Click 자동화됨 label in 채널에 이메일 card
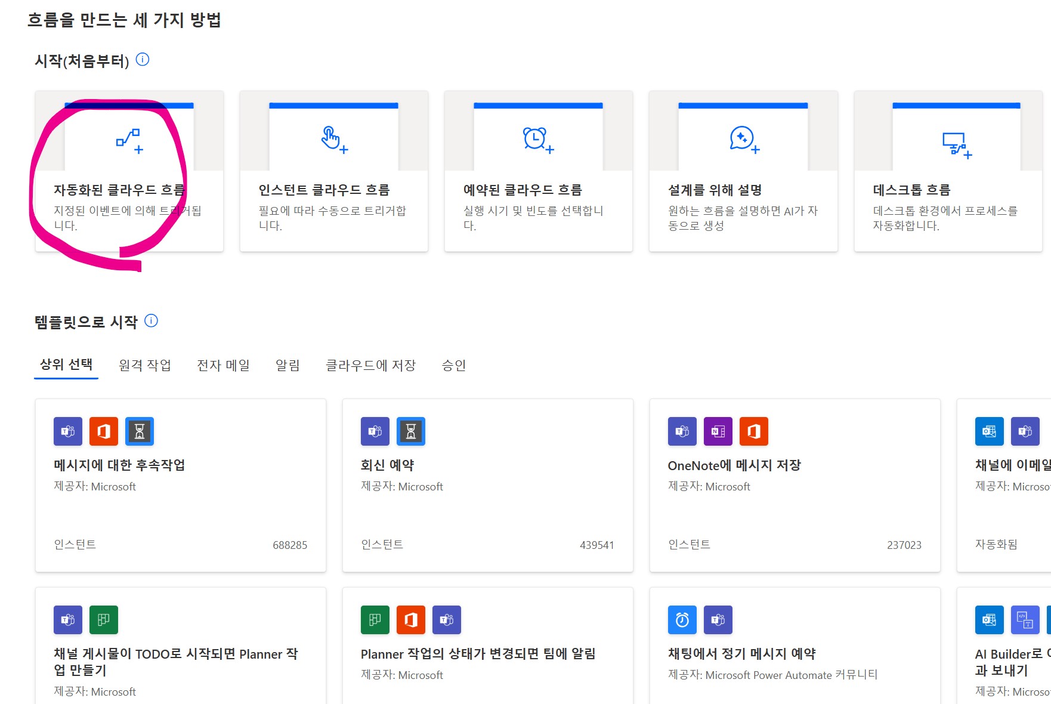Screen dimensions: 1051x704 997,545
